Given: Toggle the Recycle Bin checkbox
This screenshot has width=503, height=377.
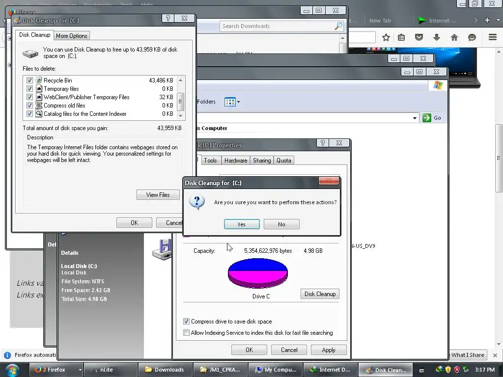Looking at the screenshot, I should 29,81.
